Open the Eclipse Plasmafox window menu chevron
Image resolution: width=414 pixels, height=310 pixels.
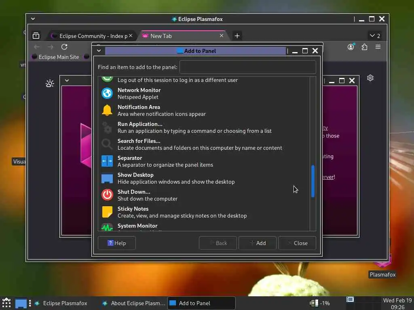[33, 19]
